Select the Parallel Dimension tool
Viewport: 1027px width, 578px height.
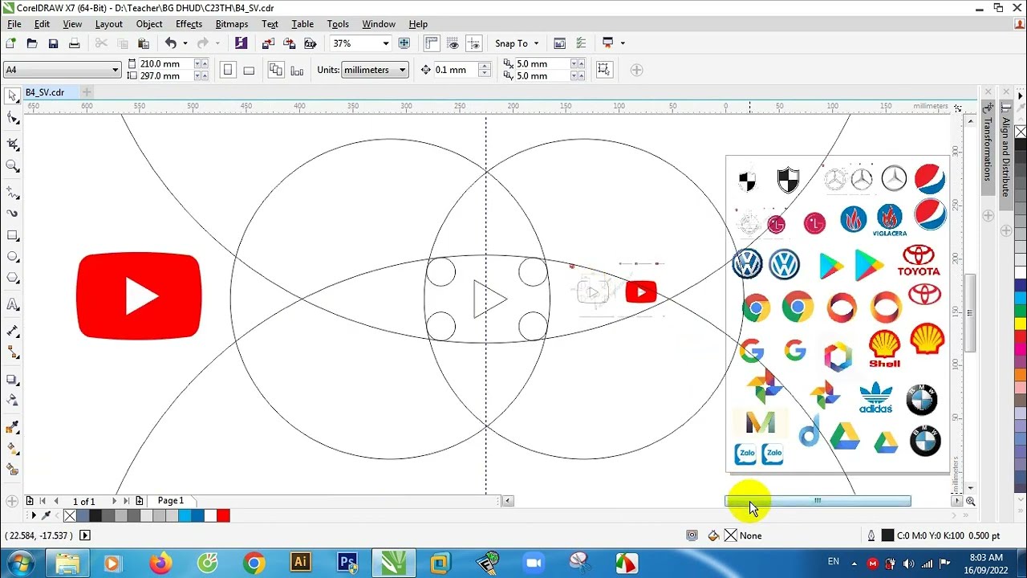[x=12, y=331]
